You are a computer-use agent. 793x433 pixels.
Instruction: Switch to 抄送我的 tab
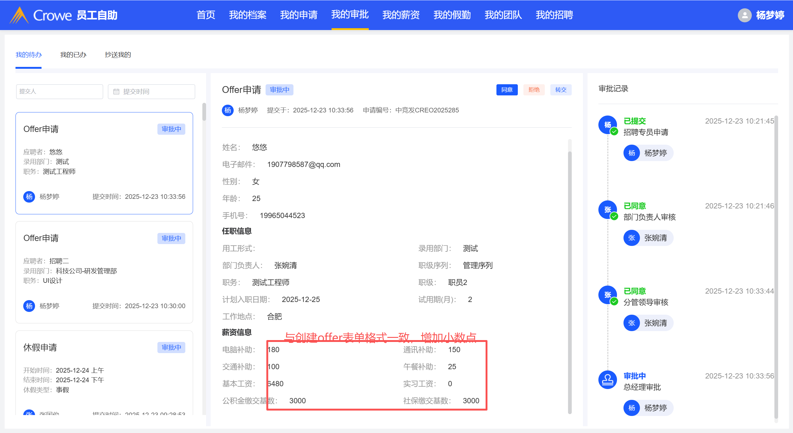click(118, 55)
